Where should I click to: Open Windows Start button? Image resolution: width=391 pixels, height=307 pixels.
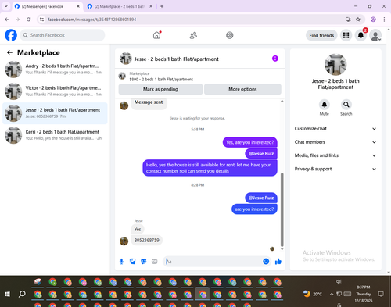click(7, 294)
